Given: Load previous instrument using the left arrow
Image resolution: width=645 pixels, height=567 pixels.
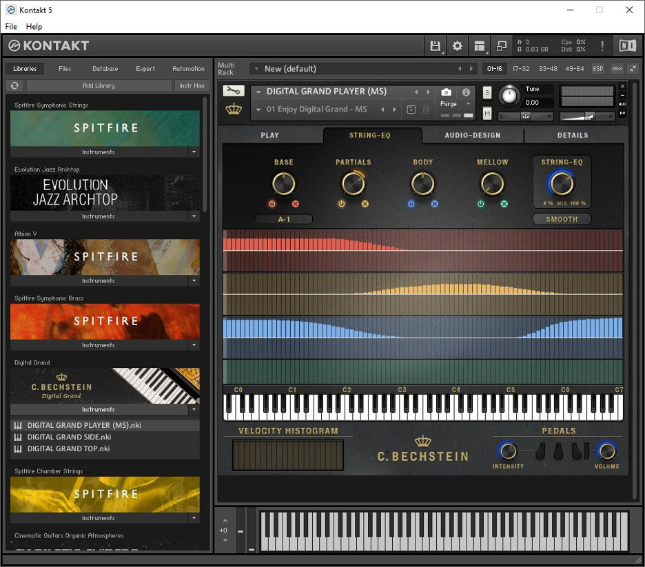Looking at the screenshot, I should (x=416, y=92).
